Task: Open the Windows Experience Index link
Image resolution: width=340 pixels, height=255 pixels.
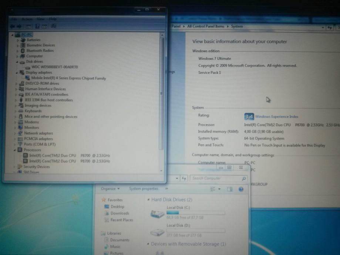Action: (x=276, y=116)
